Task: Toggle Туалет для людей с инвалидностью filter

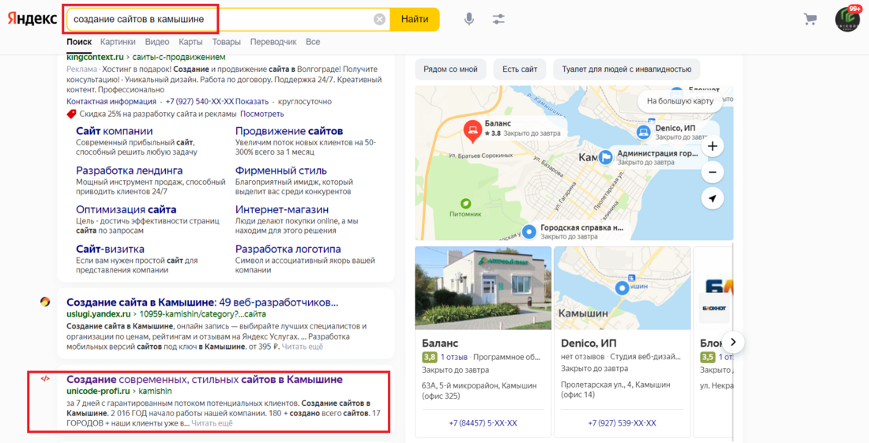Action: [x=626, y=69]
